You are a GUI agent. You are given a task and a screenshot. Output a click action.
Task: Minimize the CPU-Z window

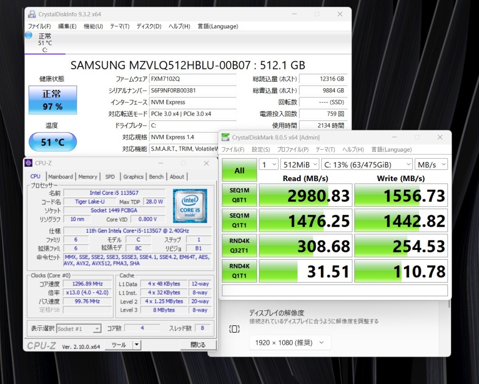coord(161,163)
